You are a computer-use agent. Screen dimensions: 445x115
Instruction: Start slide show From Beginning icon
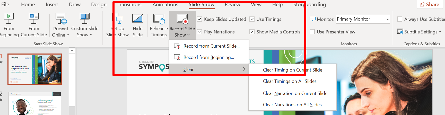tap(9, 19)
